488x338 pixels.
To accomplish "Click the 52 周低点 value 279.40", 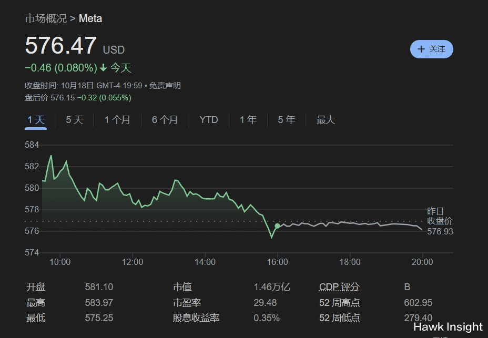I will click(x=418, y=318).
